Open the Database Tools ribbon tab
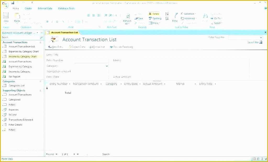 (66, 8)
